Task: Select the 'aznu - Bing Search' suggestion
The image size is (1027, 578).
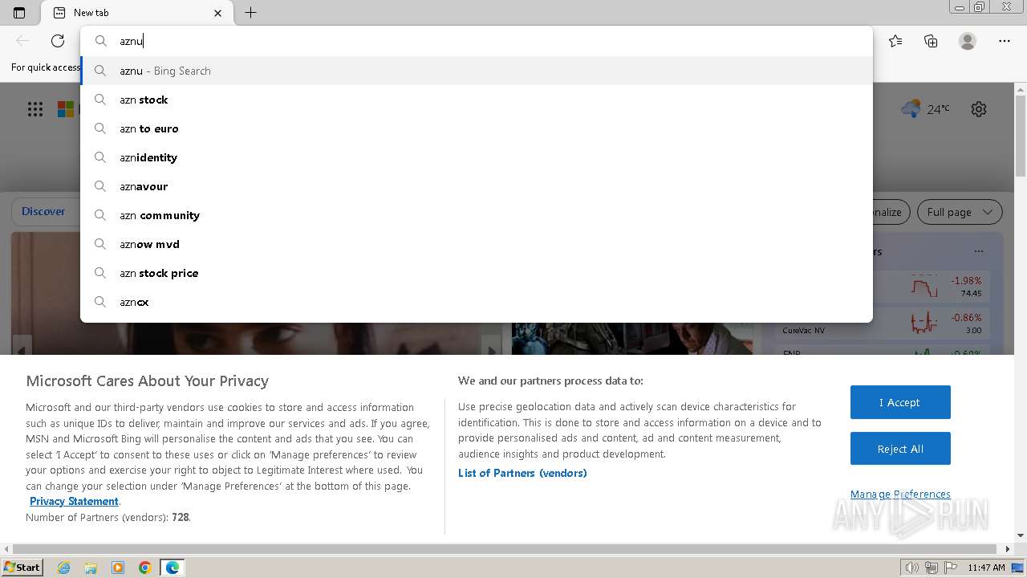Action: [477, 71]
